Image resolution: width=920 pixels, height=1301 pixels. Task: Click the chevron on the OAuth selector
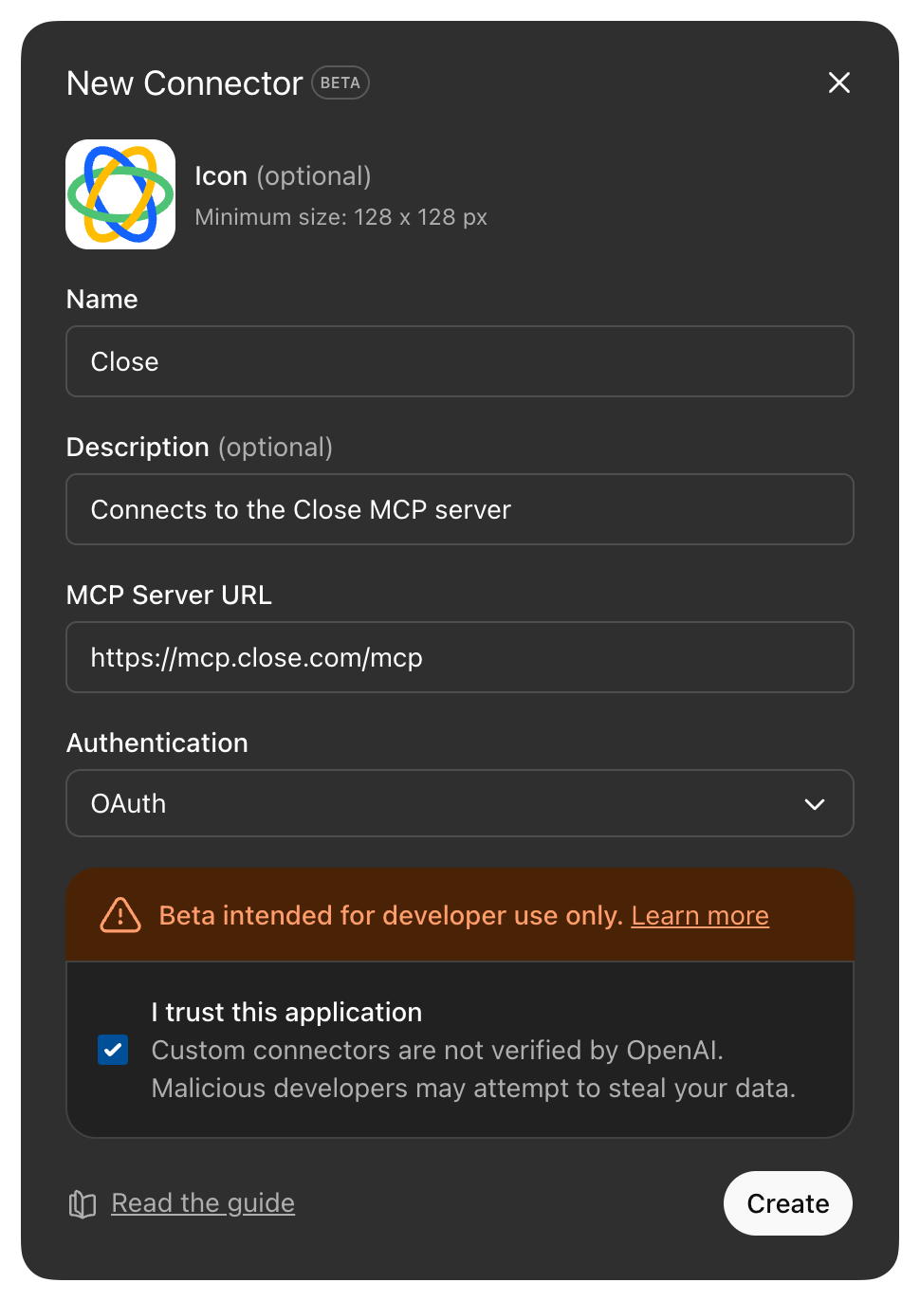pyautogui.click(x=814, y=803)
